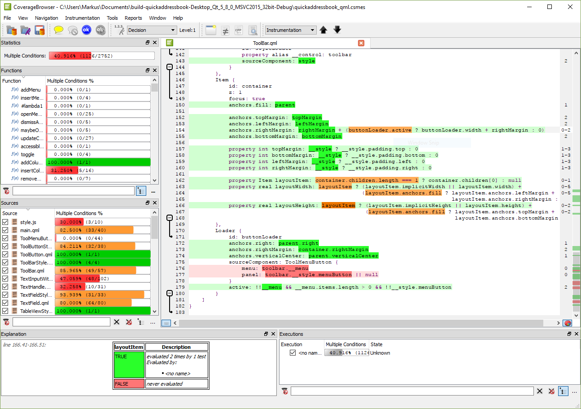Screen dimensions: 581x409
Task: Click the CPP preprocessor view icon
Action: click(x=239, y=30)
